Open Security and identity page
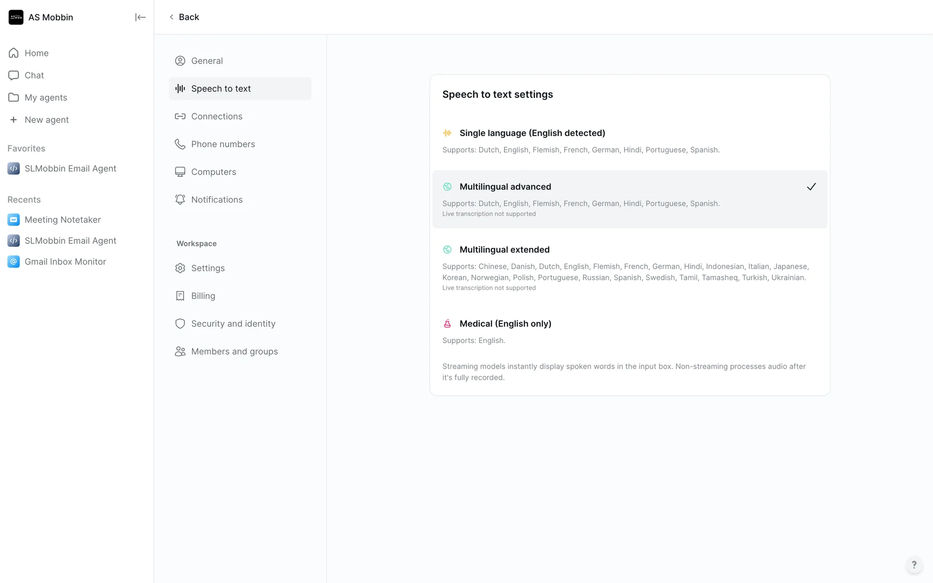This screenshot has width=933, height=583. tap(233, 324)
